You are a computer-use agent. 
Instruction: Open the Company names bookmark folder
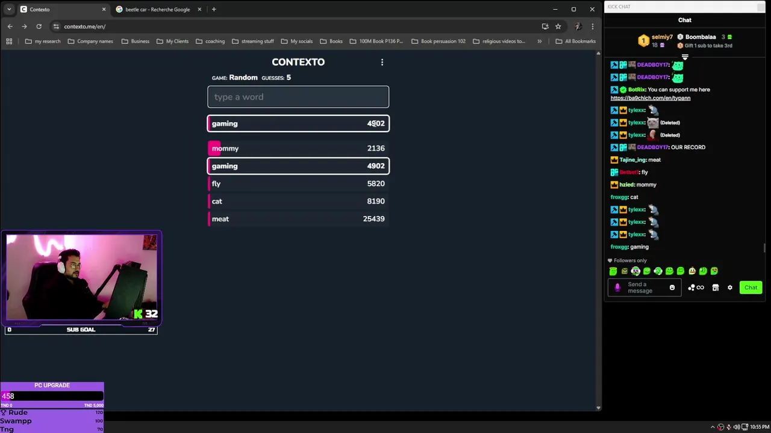tap(90, 41)
